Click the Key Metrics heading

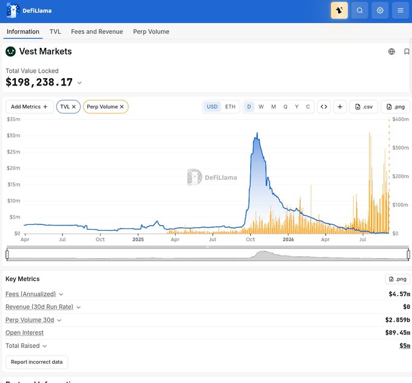point(22,279)
